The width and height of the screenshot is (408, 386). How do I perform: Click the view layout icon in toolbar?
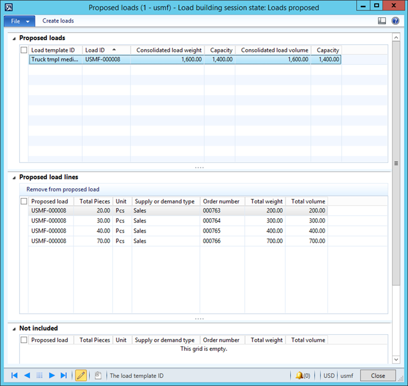[382, 21]
